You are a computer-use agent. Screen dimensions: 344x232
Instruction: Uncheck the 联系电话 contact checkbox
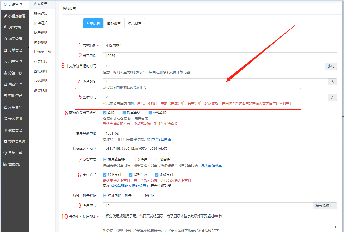click(x=124, y=113)
